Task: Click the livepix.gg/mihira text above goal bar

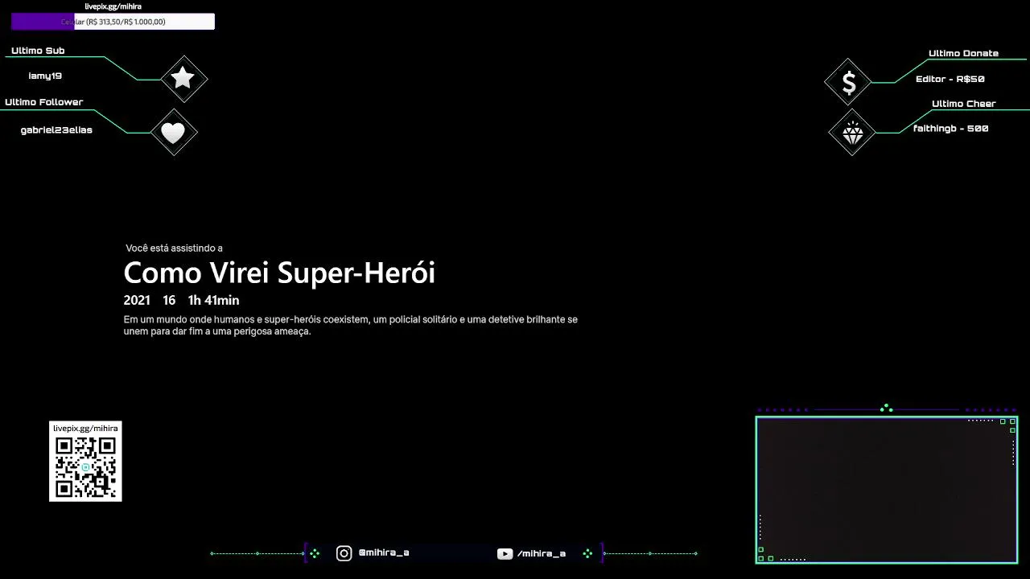Action: coord(113,6)
